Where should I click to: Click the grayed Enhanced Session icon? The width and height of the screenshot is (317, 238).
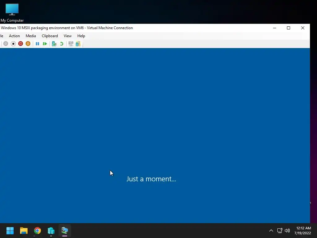click(71, 44)
